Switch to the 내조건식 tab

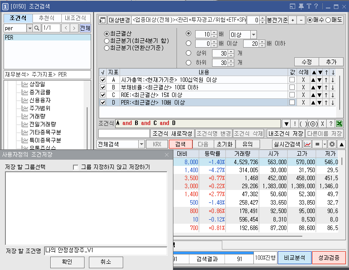click(76, 18)
